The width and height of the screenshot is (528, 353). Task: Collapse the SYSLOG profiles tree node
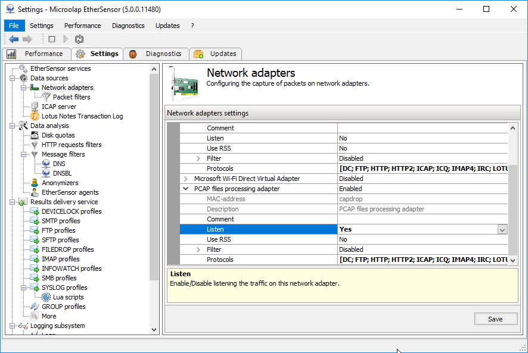24,288
